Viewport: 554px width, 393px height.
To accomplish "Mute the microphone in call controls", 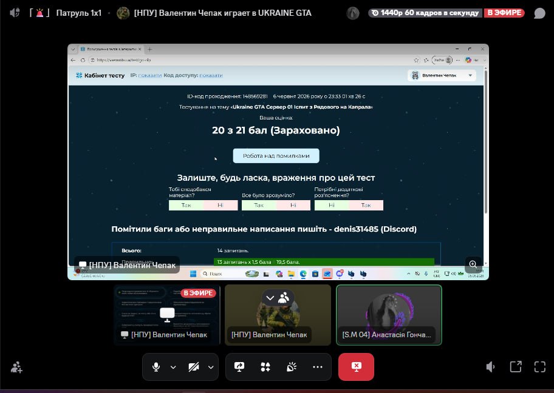I will coord(156,367).
